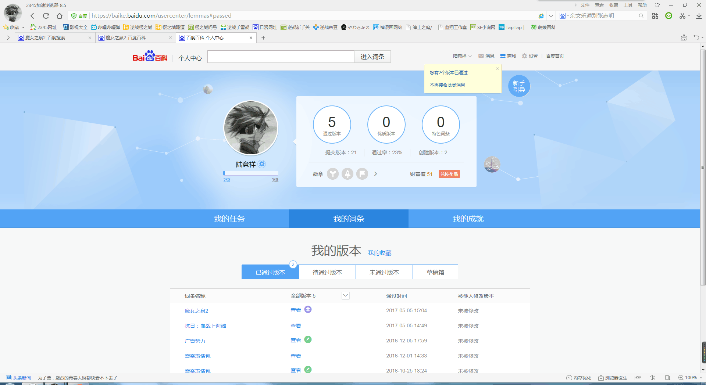The image size is (706, 385).
Task: Click the gear badge next to 陆意祥
Action: coord(262,164)
